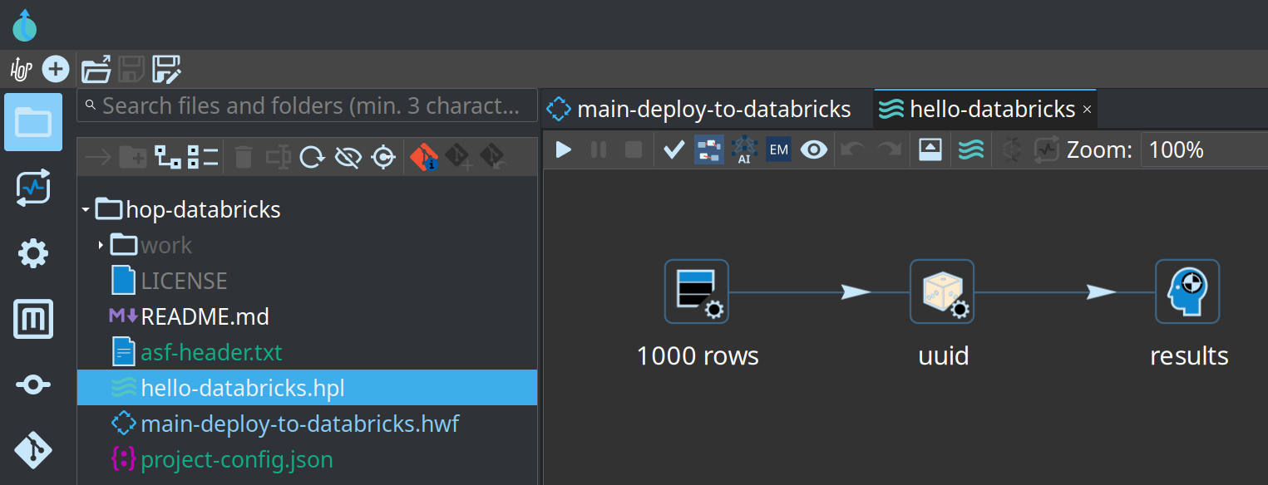1268x485 pixels.
Task: Click hop arrow between 1000 rows and uuid
Action: (855, 292)
